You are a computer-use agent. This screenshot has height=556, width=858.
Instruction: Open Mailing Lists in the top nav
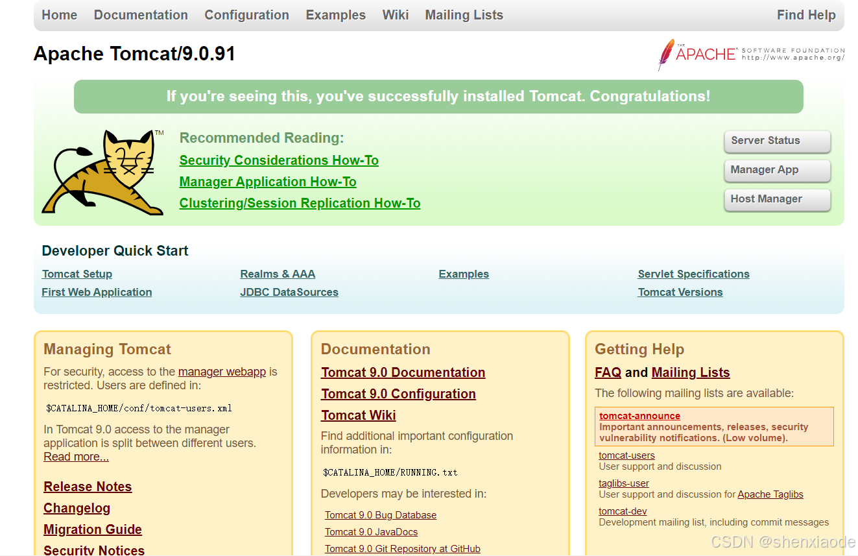pyautogui.click(x=464, y=15)
